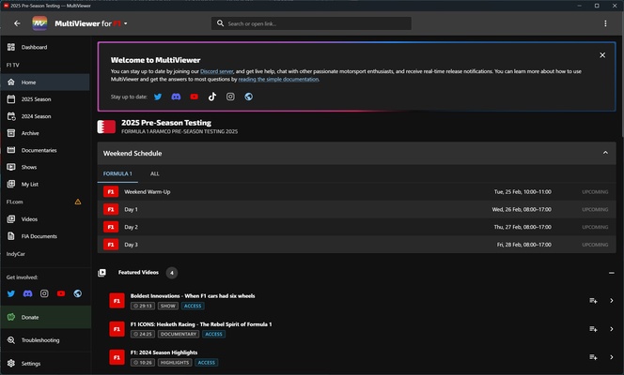Open the reading the simple documentation link

click(278, 79)
